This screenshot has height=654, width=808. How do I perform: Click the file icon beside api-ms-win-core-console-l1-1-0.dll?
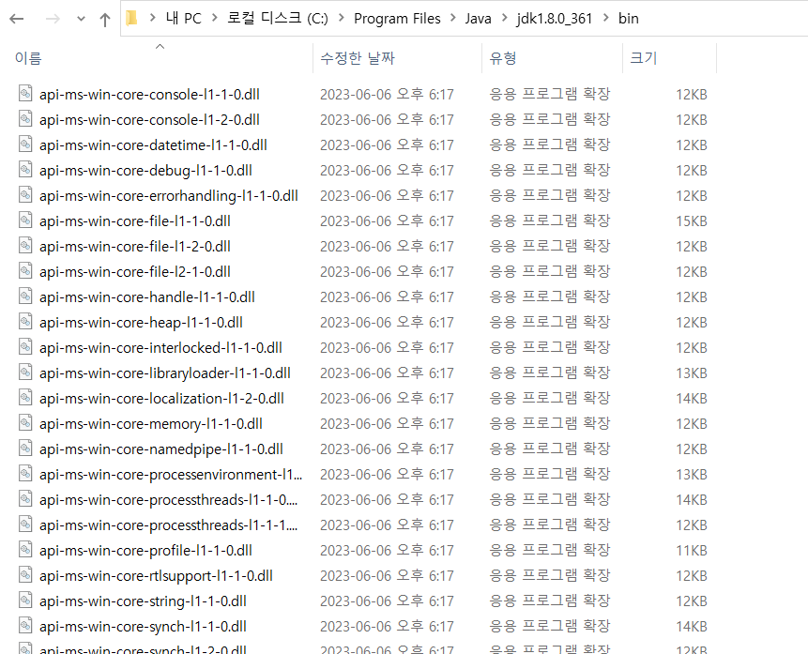tap(25, 94)
